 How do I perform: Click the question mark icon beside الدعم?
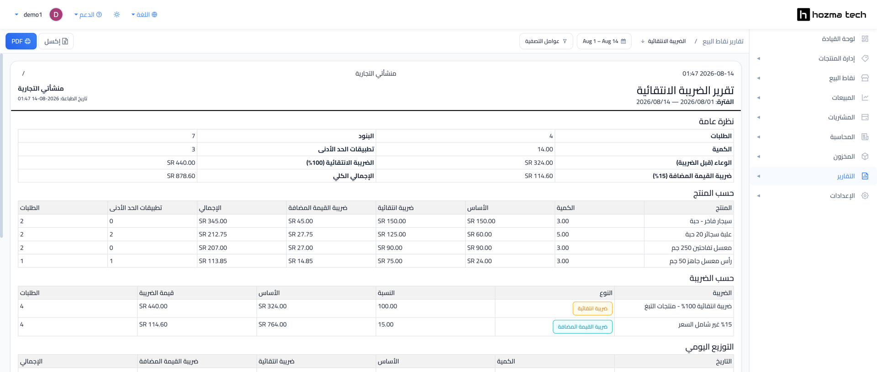pos(99,15)
